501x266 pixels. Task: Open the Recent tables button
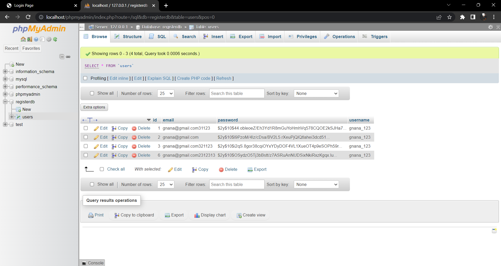12,49
